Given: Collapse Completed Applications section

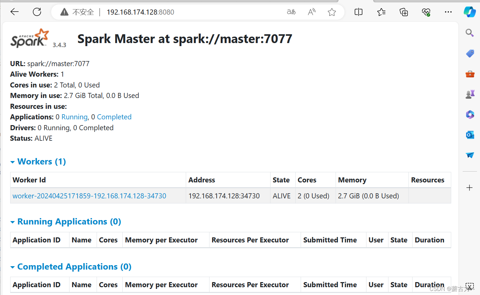Looking at the screenshot, I should click(x=13, y=267).
